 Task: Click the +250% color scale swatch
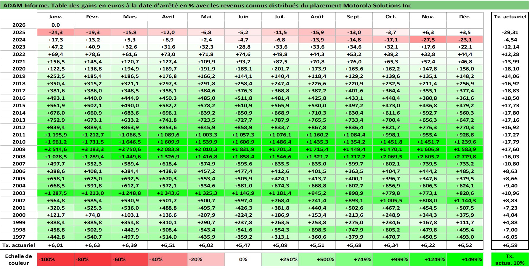(x=280, y=259)
